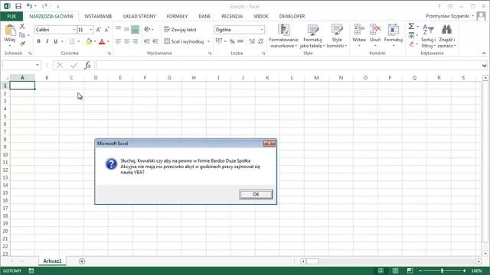Click the Decrease Indent icon
The image size is (490, 275).
point(147,41)
